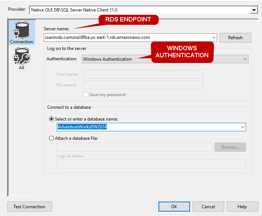Confirm with the OK button
This screenshot has width=262, height=216.
tap(174, 207)
